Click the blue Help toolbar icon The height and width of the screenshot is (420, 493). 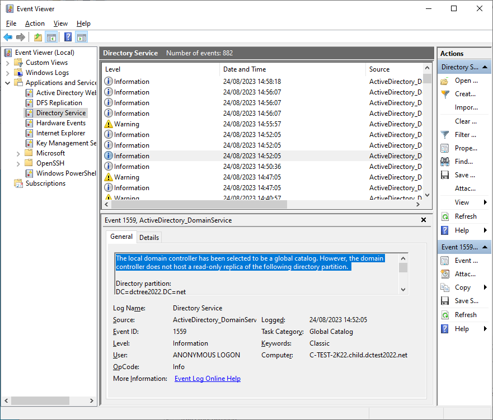tap(68, 37)
